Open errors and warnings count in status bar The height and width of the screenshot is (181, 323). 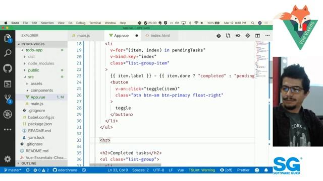pos(41,170)
